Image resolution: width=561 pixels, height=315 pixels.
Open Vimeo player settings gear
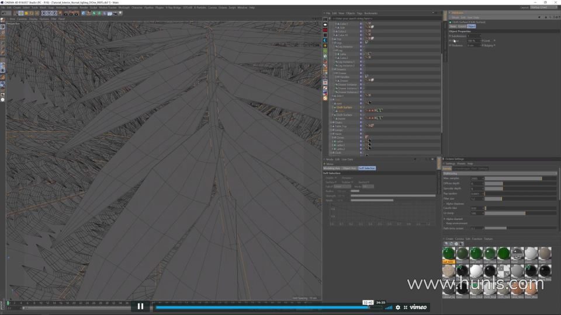[x=398, y=307]
